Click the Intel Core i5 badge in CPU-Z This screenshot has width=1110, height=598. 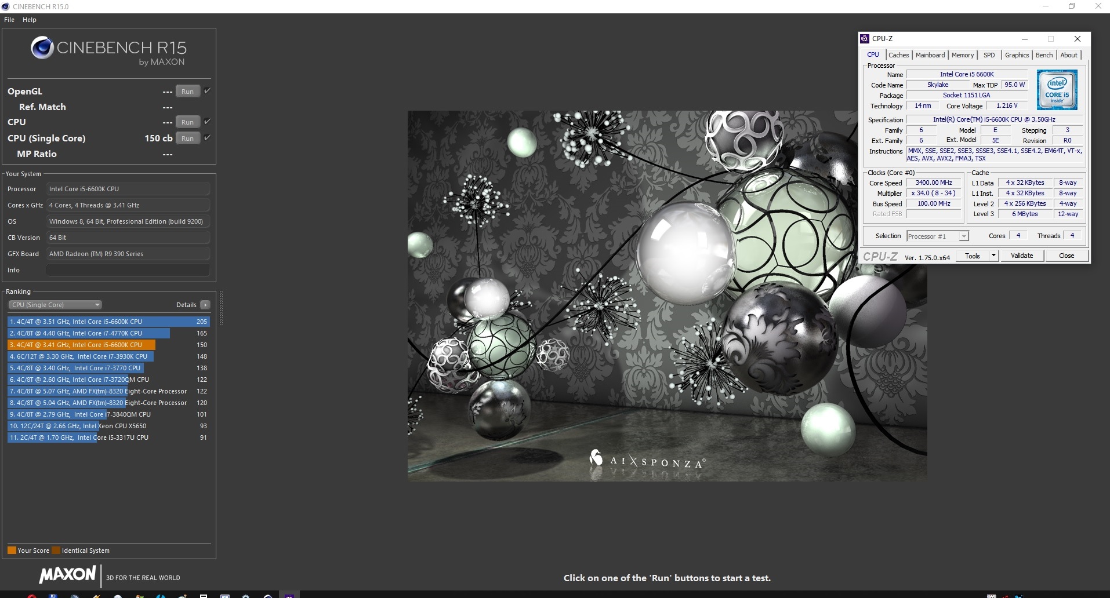coord(1057,90)
